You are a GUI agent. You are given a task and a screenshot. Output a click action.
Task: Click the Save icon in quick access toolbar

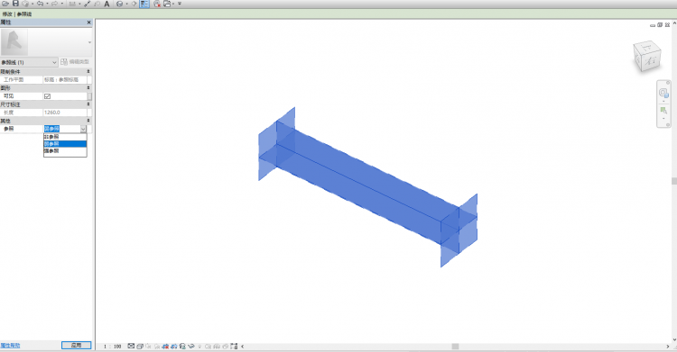tap(15, 4)
